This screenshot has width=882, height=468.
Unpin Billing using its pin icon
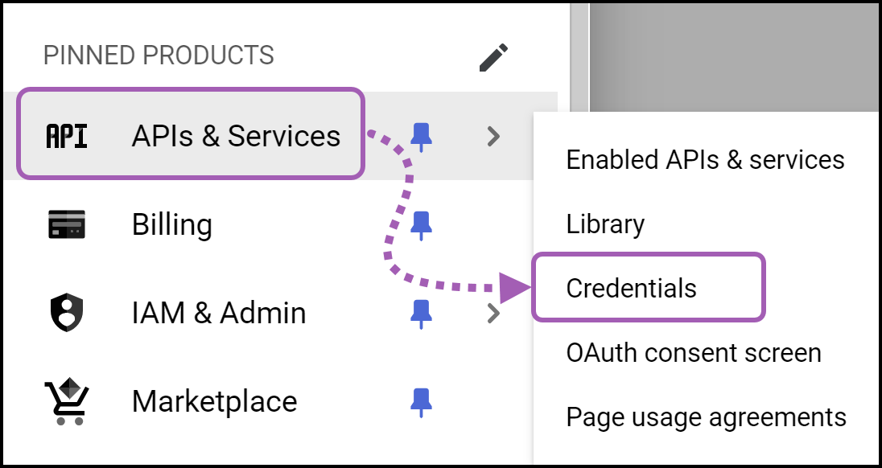coord(421,225)
